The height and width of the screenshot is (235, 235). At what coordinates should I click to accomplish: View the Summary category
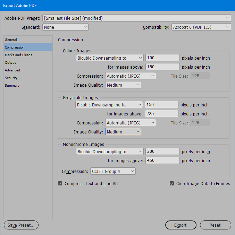pyautogui.click(x=28, y=86)
